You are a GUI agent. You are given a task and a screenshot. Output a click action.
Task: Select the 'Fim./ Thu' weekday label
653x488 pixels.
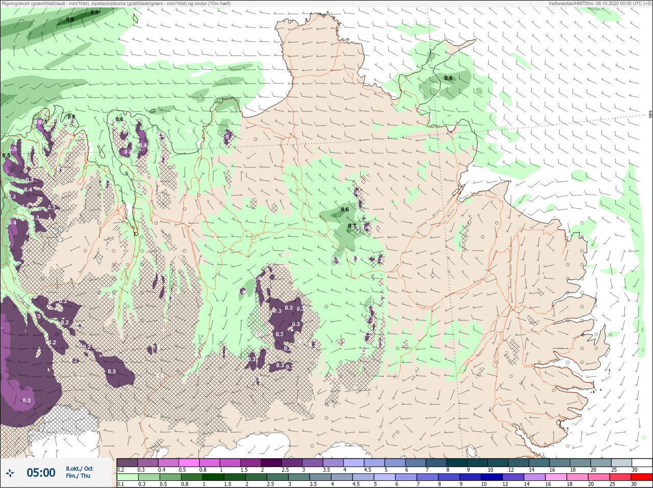tap(78, 476)
